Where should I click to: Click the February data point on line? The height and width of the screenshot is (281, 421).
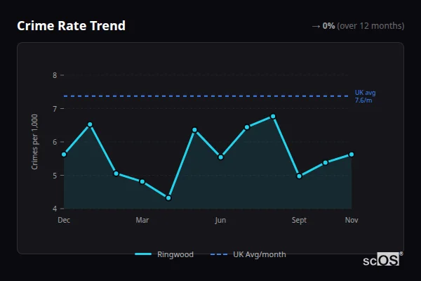pos(116,174)
